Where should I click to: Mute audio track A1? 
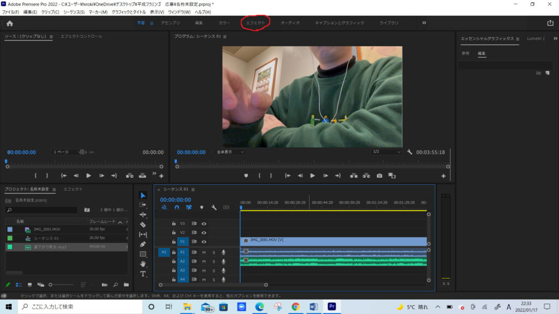pyautogui.click(x=204, y=252)
